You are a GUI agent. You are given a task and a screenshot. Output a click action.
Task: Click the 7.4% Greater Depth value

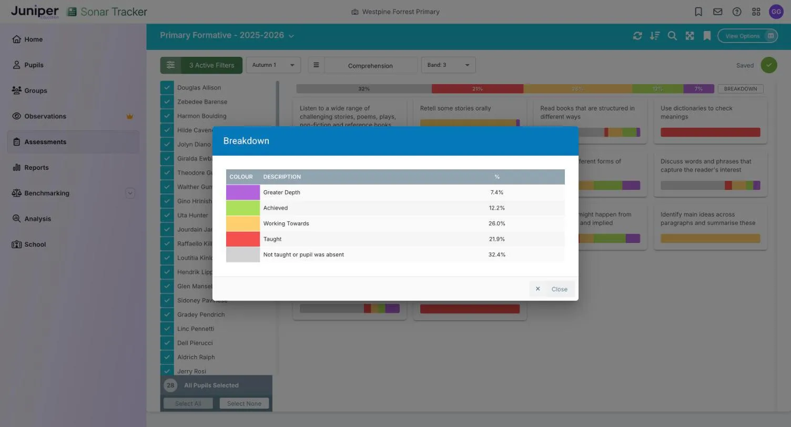pos(496,192)
